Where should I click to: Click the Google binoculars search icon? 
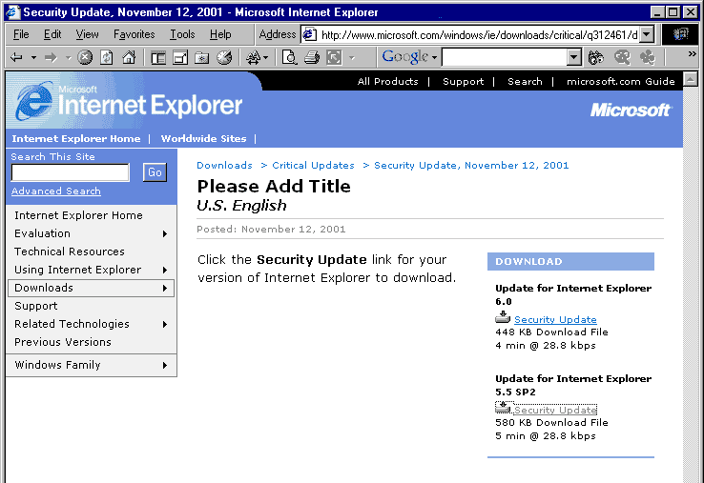point(596,57)
